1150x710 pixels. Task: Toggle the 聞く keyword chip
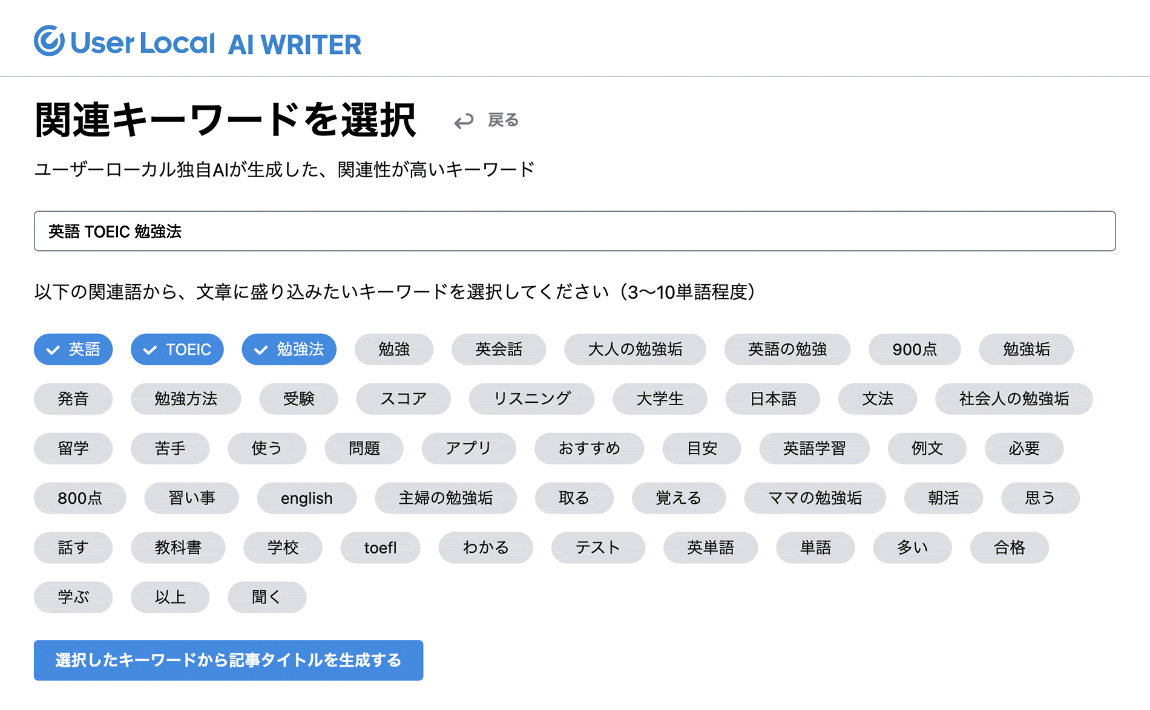tap(267, 597)
